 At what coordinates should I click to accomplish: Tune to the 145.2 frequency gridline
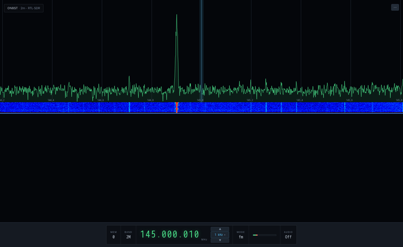click(x=251, y=51)
